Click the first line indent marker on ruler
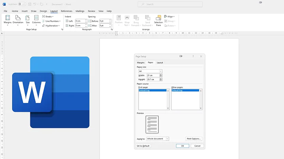The image size is (284, 159). click(x=116, y=32)
